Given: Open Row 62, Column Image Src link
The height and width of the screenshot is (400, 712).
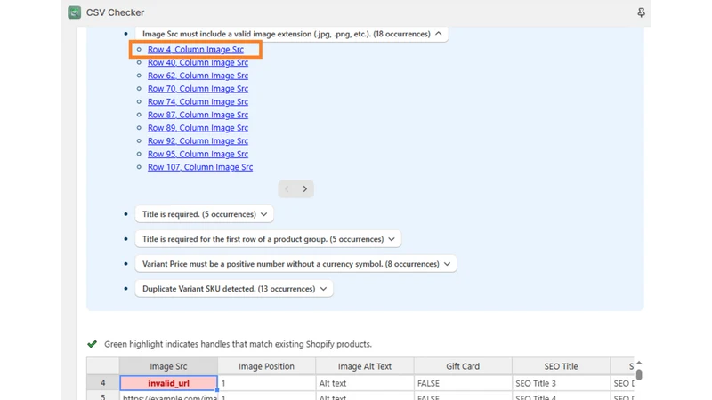Looking at the screenshot, I should pyautogui.click(x=198, y=76).
